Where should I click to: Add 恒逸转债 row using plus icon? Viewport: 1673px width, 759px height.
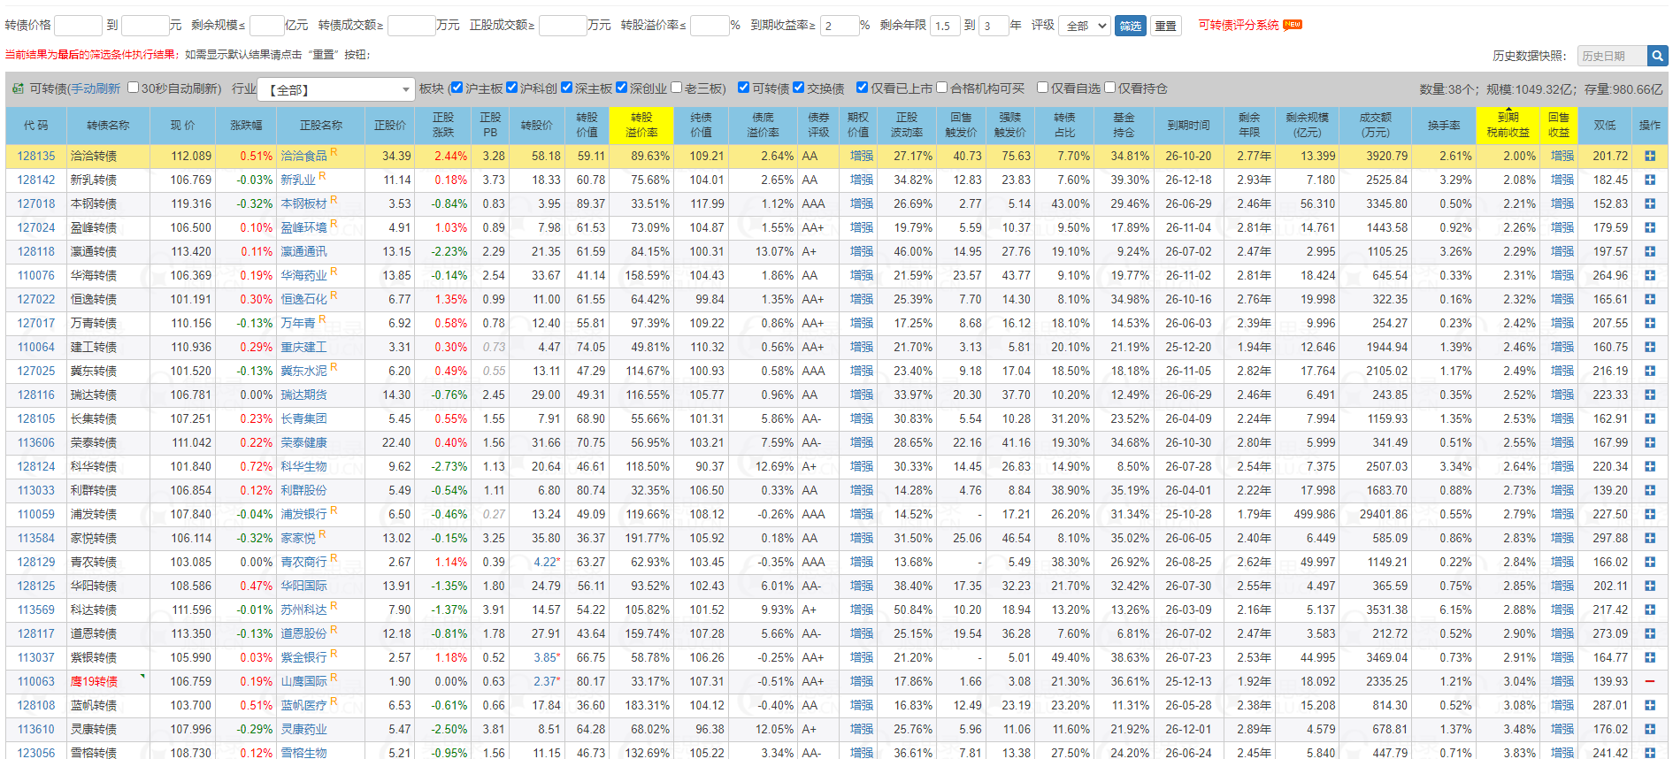pos(1649,299)
